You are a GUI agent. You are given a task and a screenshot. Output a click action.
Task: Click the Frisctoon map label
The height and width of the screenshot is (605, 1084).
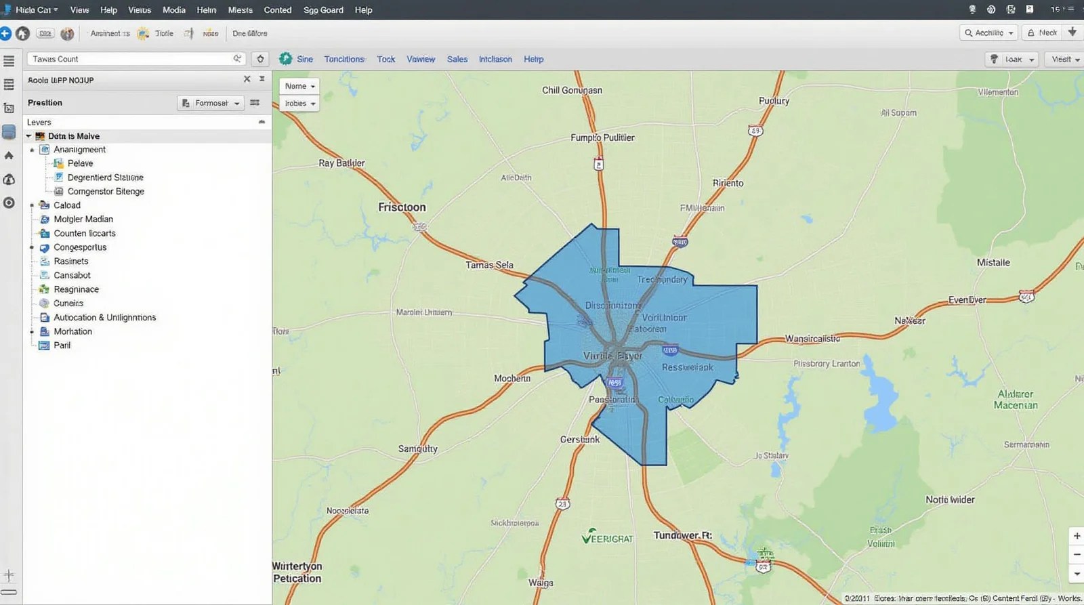tap(402, 207)
